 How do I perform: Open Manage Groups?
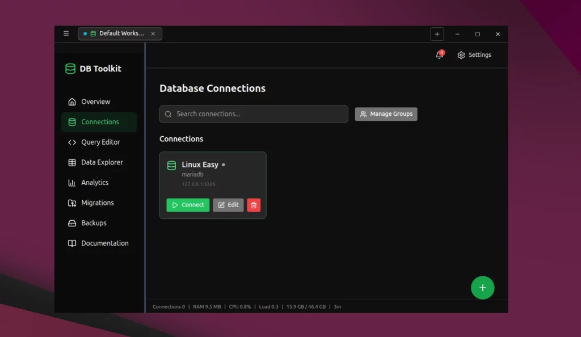[386, 114]
